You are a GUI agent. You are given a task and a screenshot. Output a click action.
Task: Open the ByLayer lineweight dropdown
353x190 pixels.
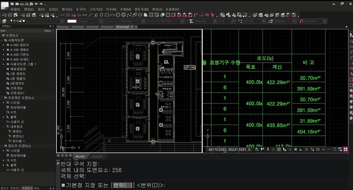point(182,21)
